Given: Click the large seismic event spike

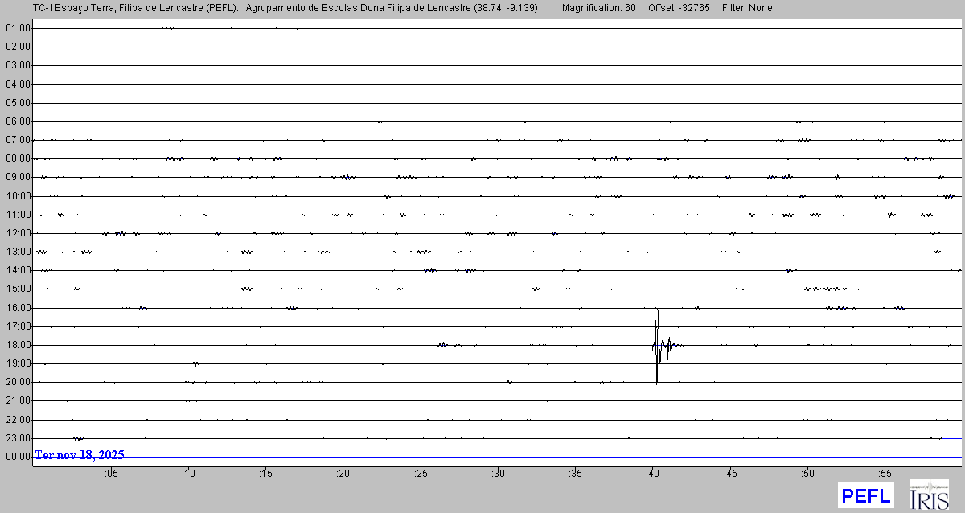Looking at the screenshot, I should [x=658, y=345].
